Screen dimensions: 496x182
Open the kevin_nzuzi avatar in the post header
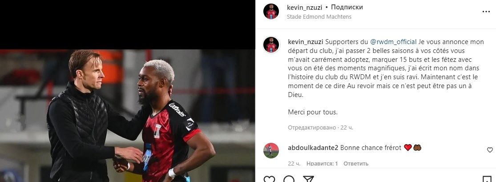coord(271,12)
